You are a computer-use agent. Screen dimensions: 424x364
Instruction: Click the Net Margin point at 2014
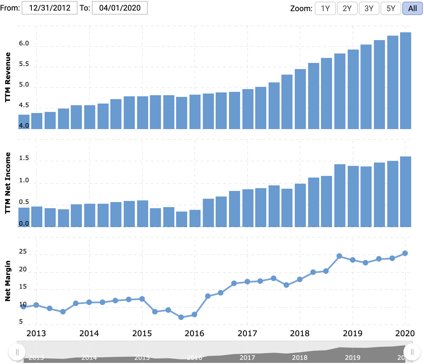tap(89, 302)
